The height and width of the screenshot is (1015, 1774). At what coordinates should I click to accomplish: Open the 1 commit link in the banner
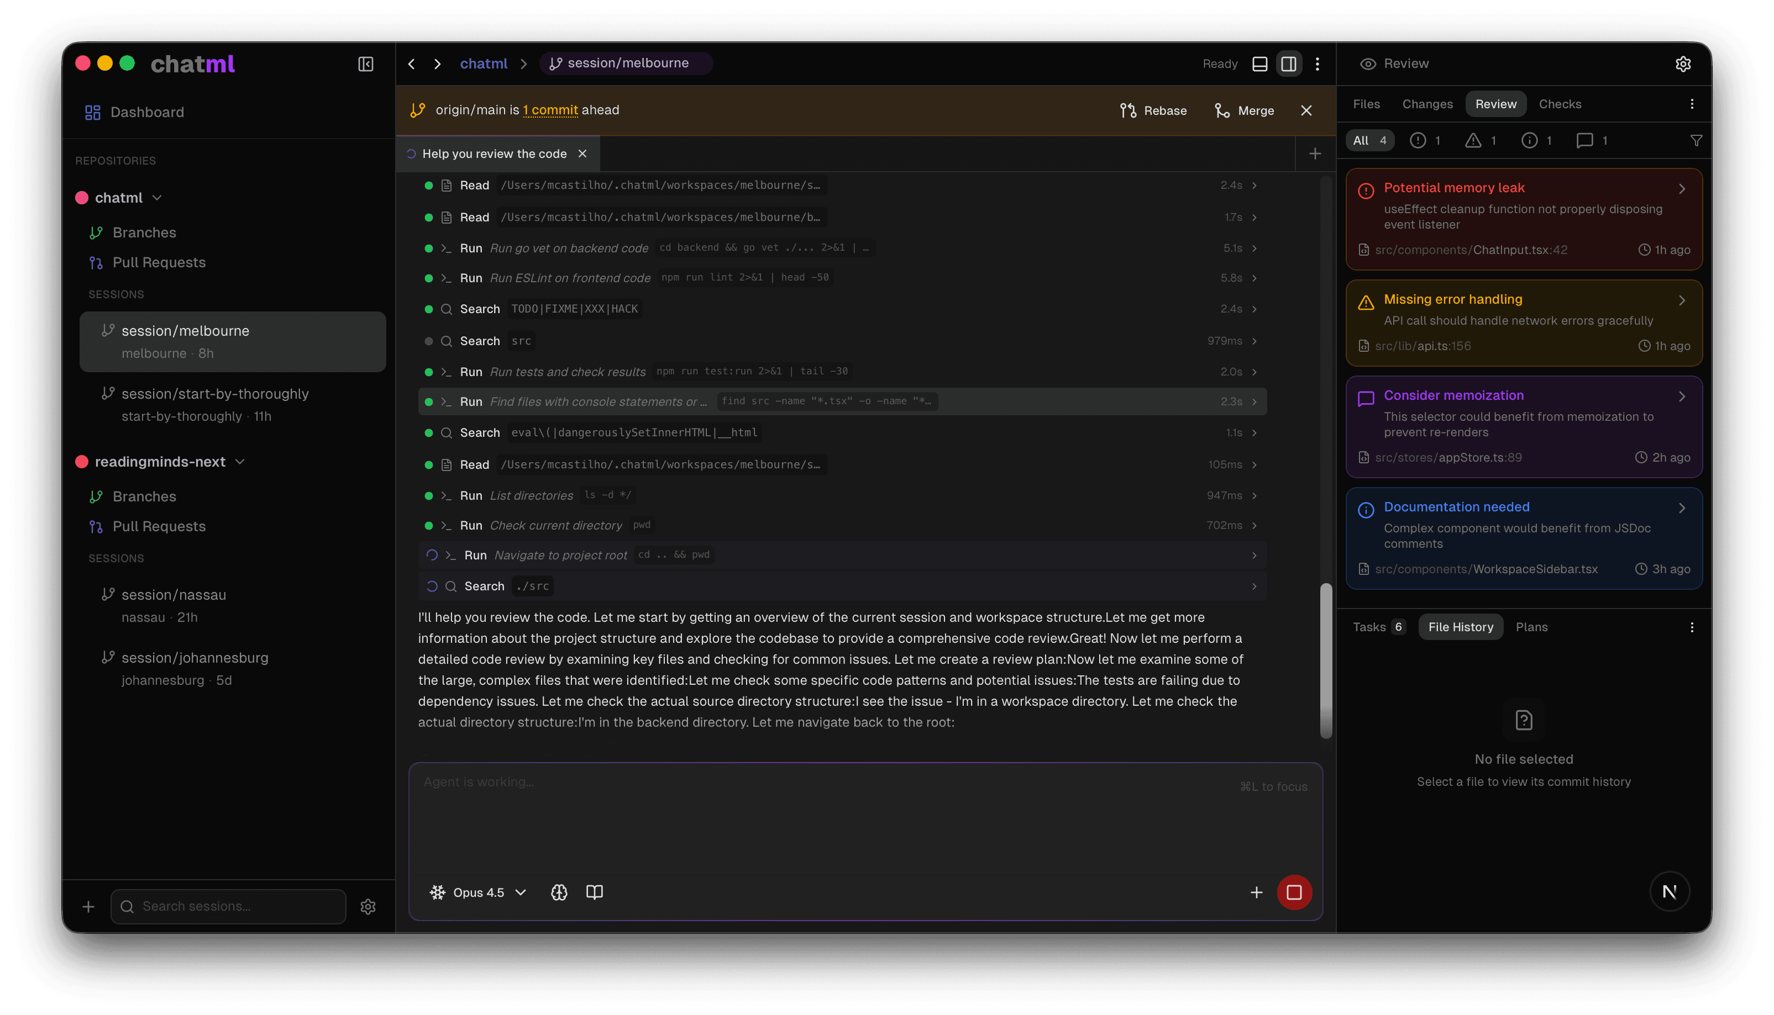coord(550,109)
